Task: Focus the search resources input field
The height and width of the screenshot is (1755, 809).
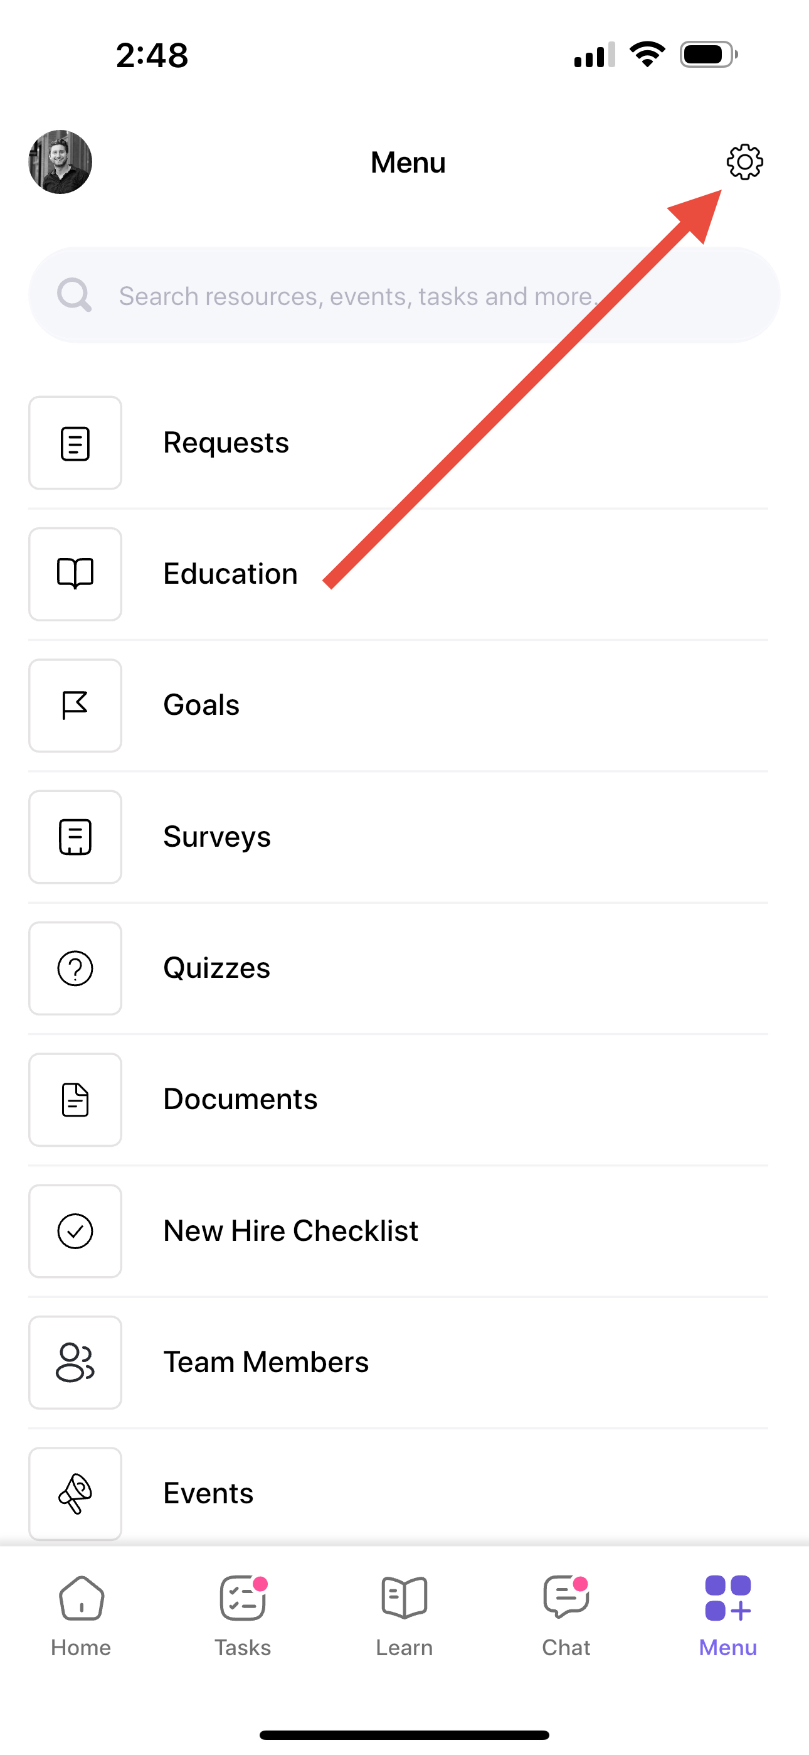Action: (404, 296)
